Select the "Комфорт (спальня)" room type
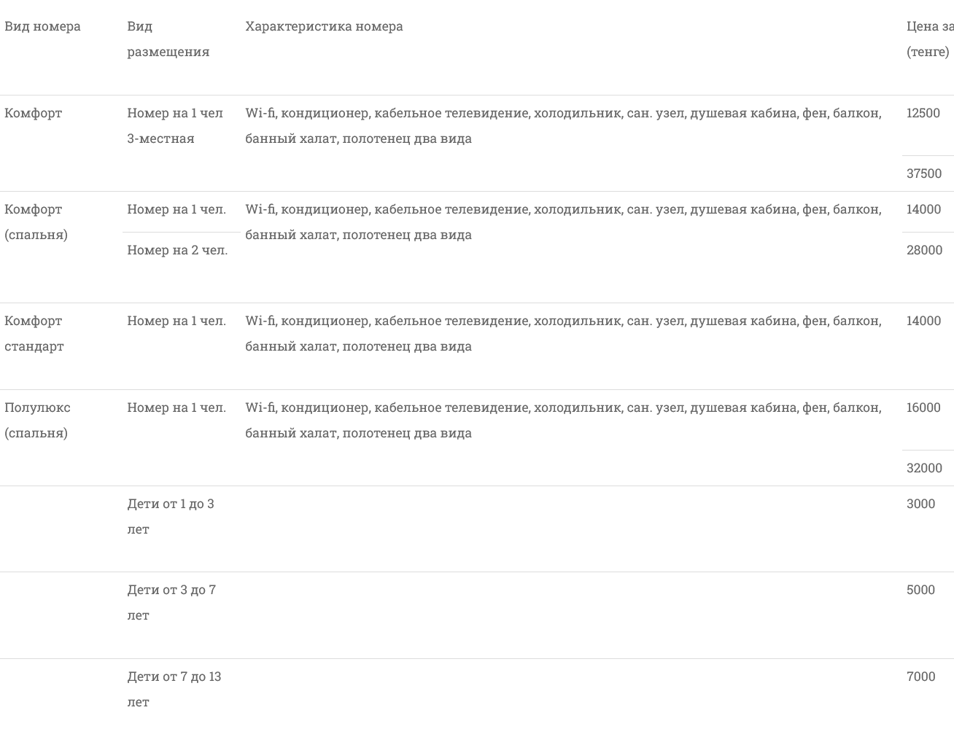The height and width of the screenshot is (729, 954). pos(36,222)
